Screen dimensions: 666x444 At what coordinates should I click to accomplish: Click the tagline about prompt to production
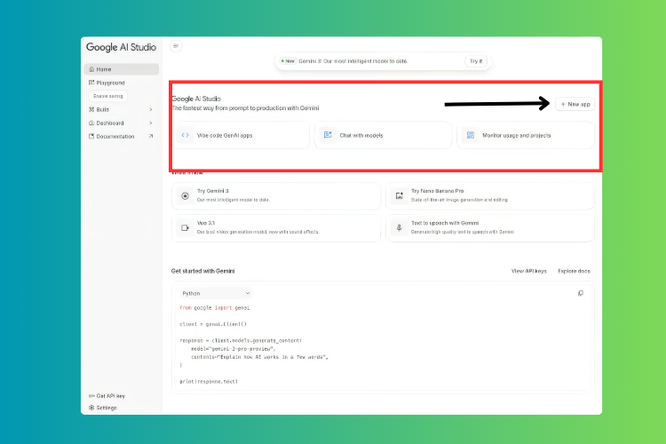[x=245, y=108]
